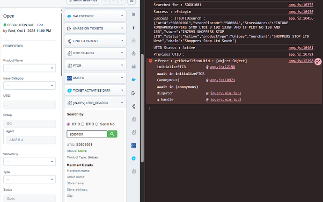The width and height of the screenshot is (323, 202).
Task: Collapse the getDetailfromUtid error stack trace
Action: tap(155, 61)
